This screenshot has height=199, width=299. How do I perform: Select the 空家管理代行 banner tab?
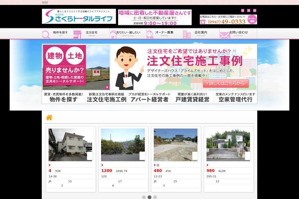(235, 98)
